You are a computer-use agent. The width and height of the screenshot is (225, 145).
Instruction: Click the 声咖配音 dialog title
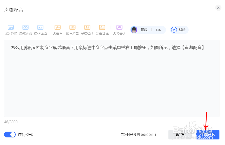click(14, 10)
